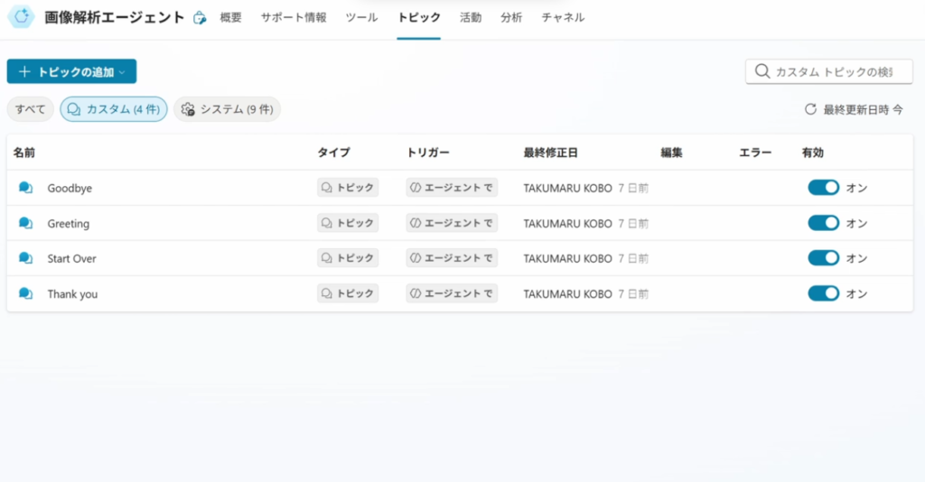Switch off the Thank you topic toggle

823,293
